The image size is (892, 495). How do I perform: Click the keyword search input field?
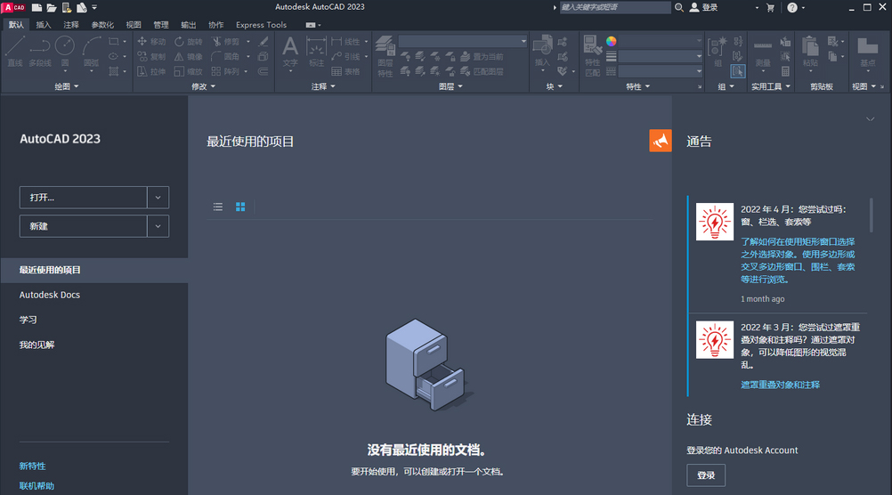coord(615,7)
